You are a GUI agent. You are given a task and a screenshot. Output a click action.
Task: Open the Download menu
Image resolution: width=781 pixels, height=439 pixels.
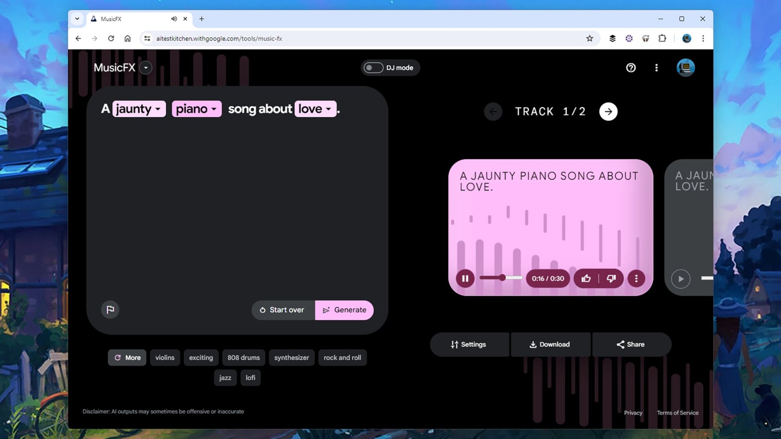(550, 344)
